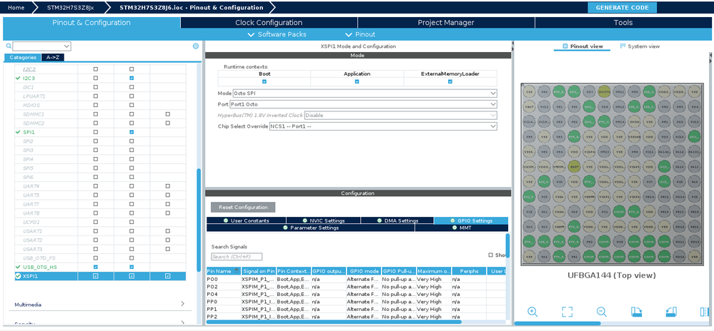
Task: Click the yellow RESET pin on chip
Action: pos(574,166)
